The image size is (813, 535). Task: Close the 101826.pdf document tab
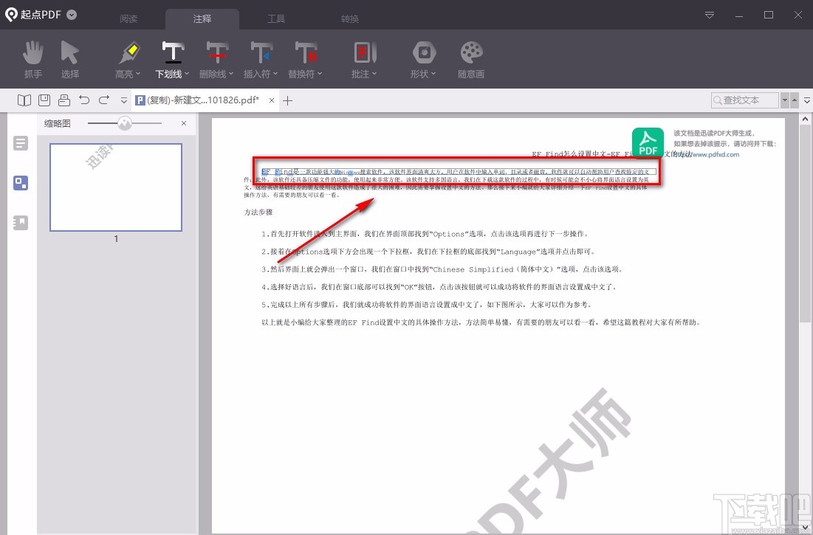click(x=272, y=100)
